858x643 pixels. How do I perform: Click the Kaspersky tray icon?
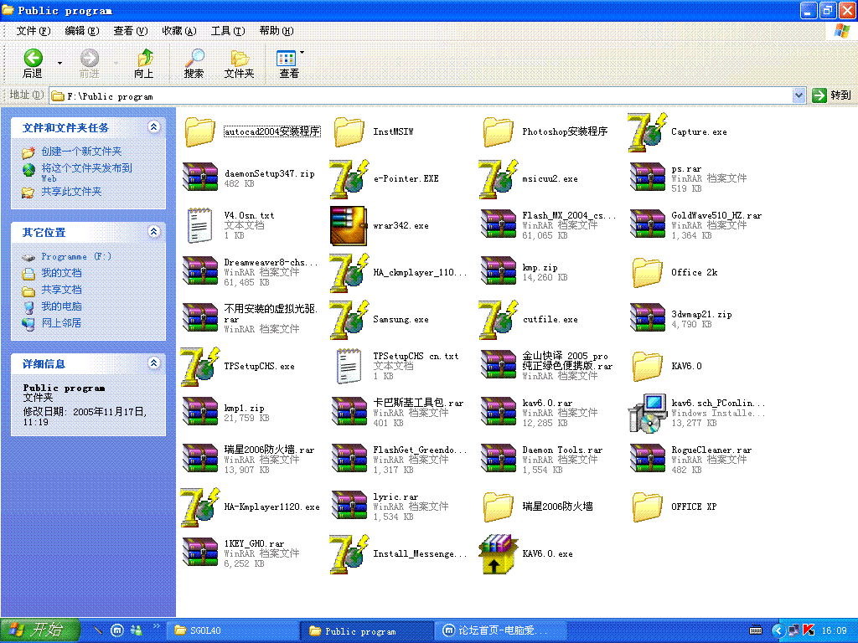click(809, 630)
